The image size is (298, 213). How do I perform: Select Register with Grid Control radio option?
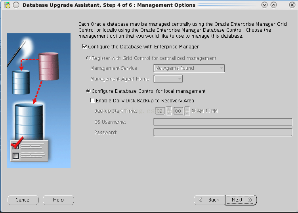(x=88, y=58)
